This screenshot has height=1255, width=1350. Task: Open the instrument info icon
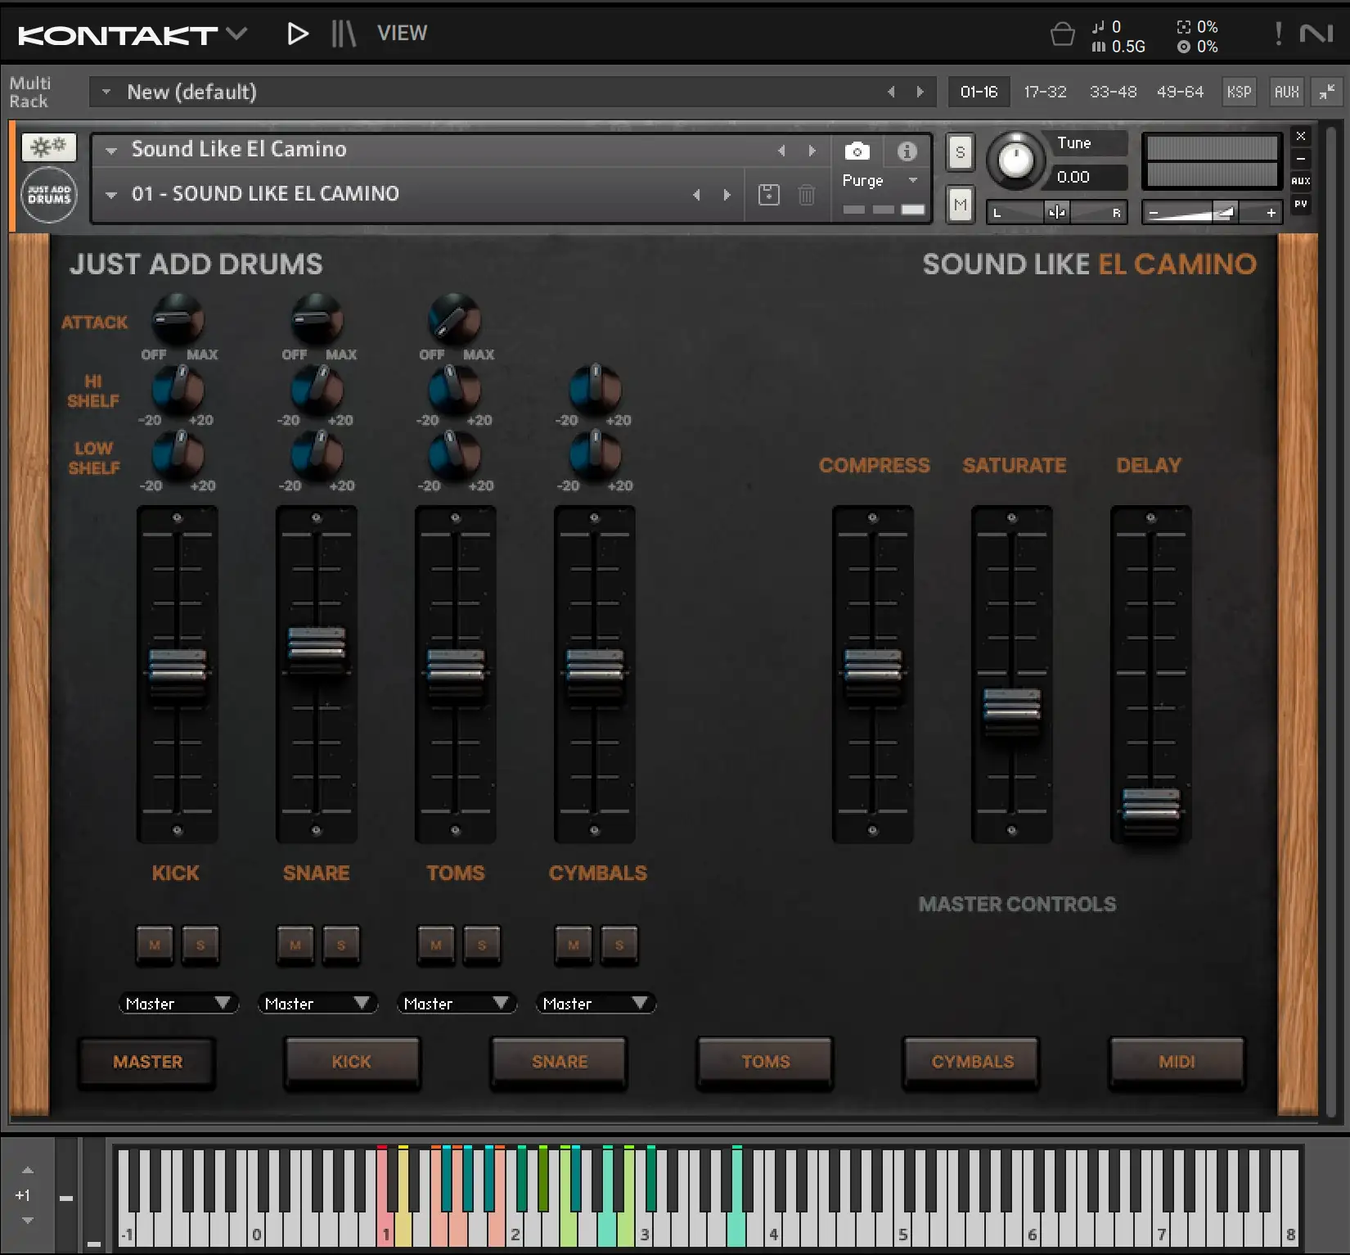tap(907, 151)
